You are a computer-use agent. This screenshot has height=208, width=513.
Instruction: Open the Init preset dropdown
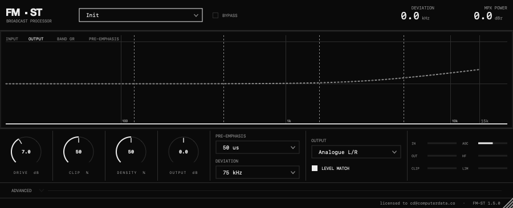click(x=141, y=15)
